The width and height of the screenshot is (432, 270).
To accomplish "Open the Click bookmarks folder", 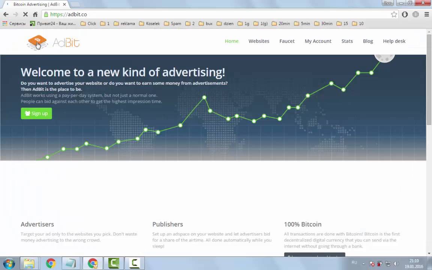I will [x=88, y=24].
